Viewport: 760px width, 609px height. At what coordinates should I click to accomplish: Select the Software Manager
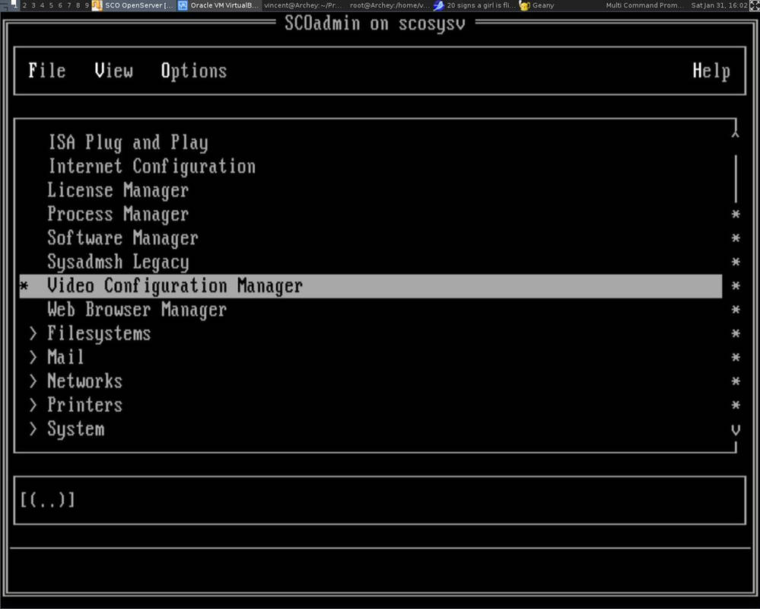point(122,238)
